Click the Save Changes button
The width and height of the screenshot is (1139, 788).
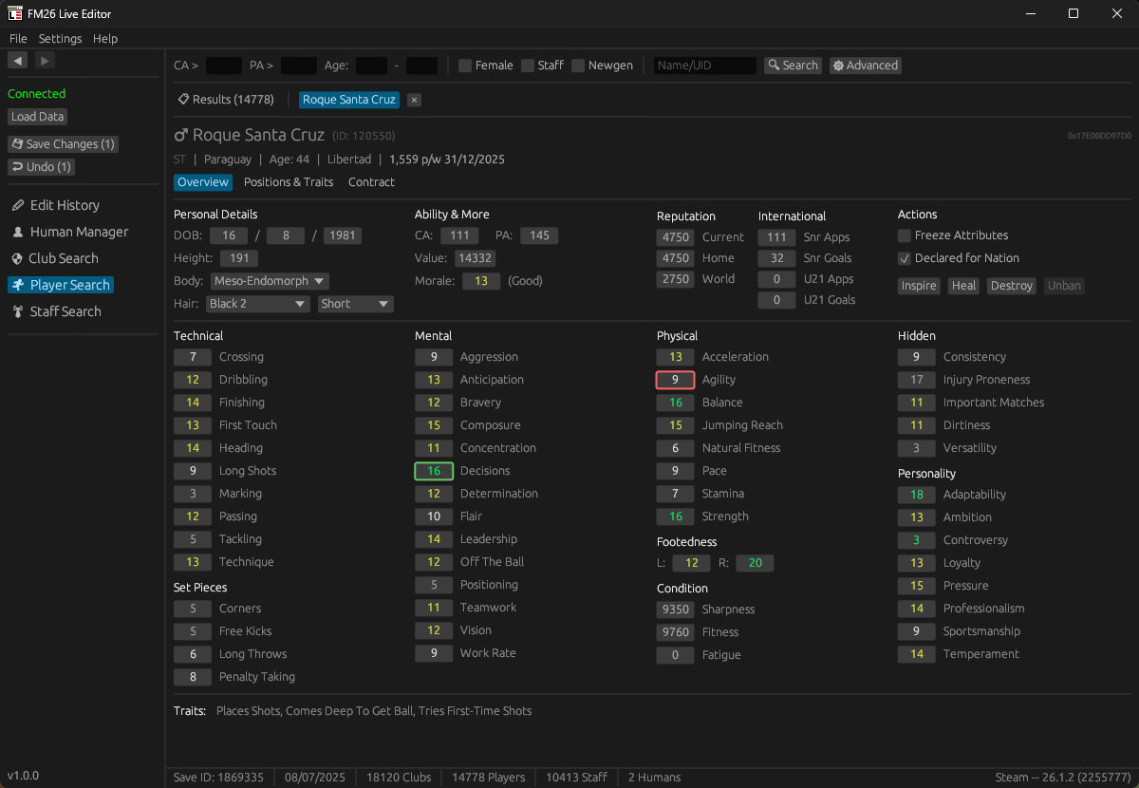(x=63, y=143)
